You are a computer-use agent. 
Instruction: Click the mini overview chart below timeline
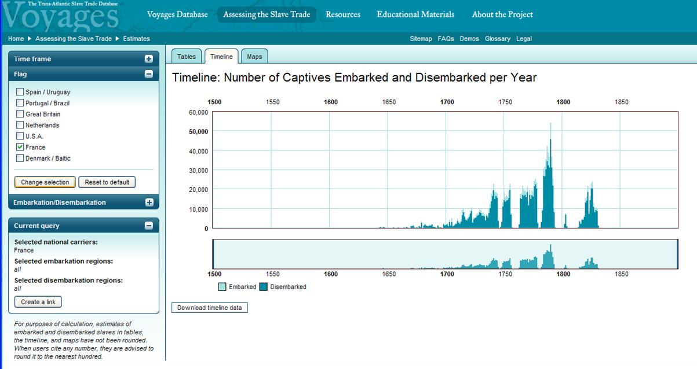pos(446,254)
